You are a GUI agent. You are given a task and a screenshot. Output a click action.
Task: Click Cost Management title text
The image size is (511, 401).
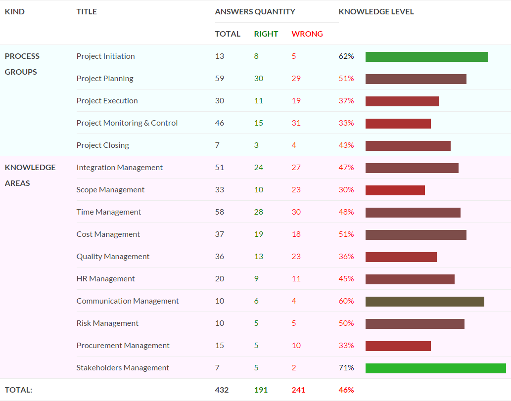point(108,234)
